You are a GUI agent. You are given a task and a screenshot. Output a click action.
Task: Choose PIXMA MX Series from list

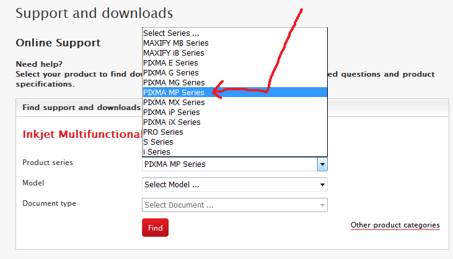[x=174, y=102]
